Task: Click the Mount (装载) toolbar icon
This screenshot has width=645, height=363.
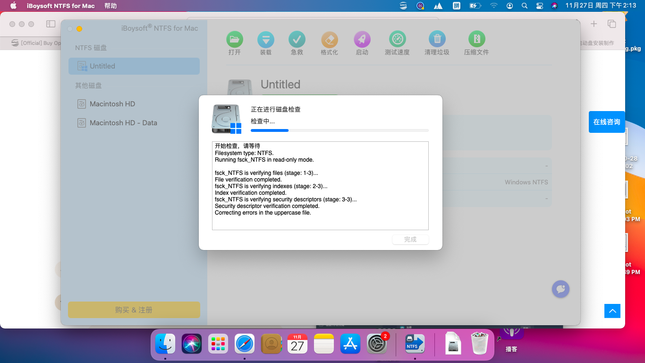Action: (266, 39)
